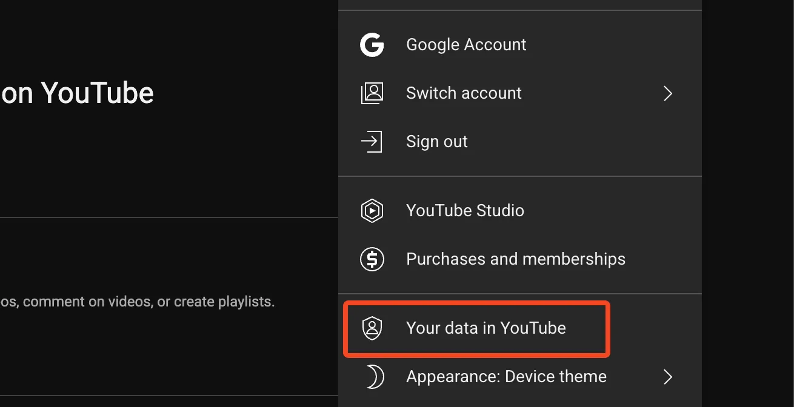This screenshot has width=794, height=407.
Task: Open Your data in YouTube
Action: [485, 328]
